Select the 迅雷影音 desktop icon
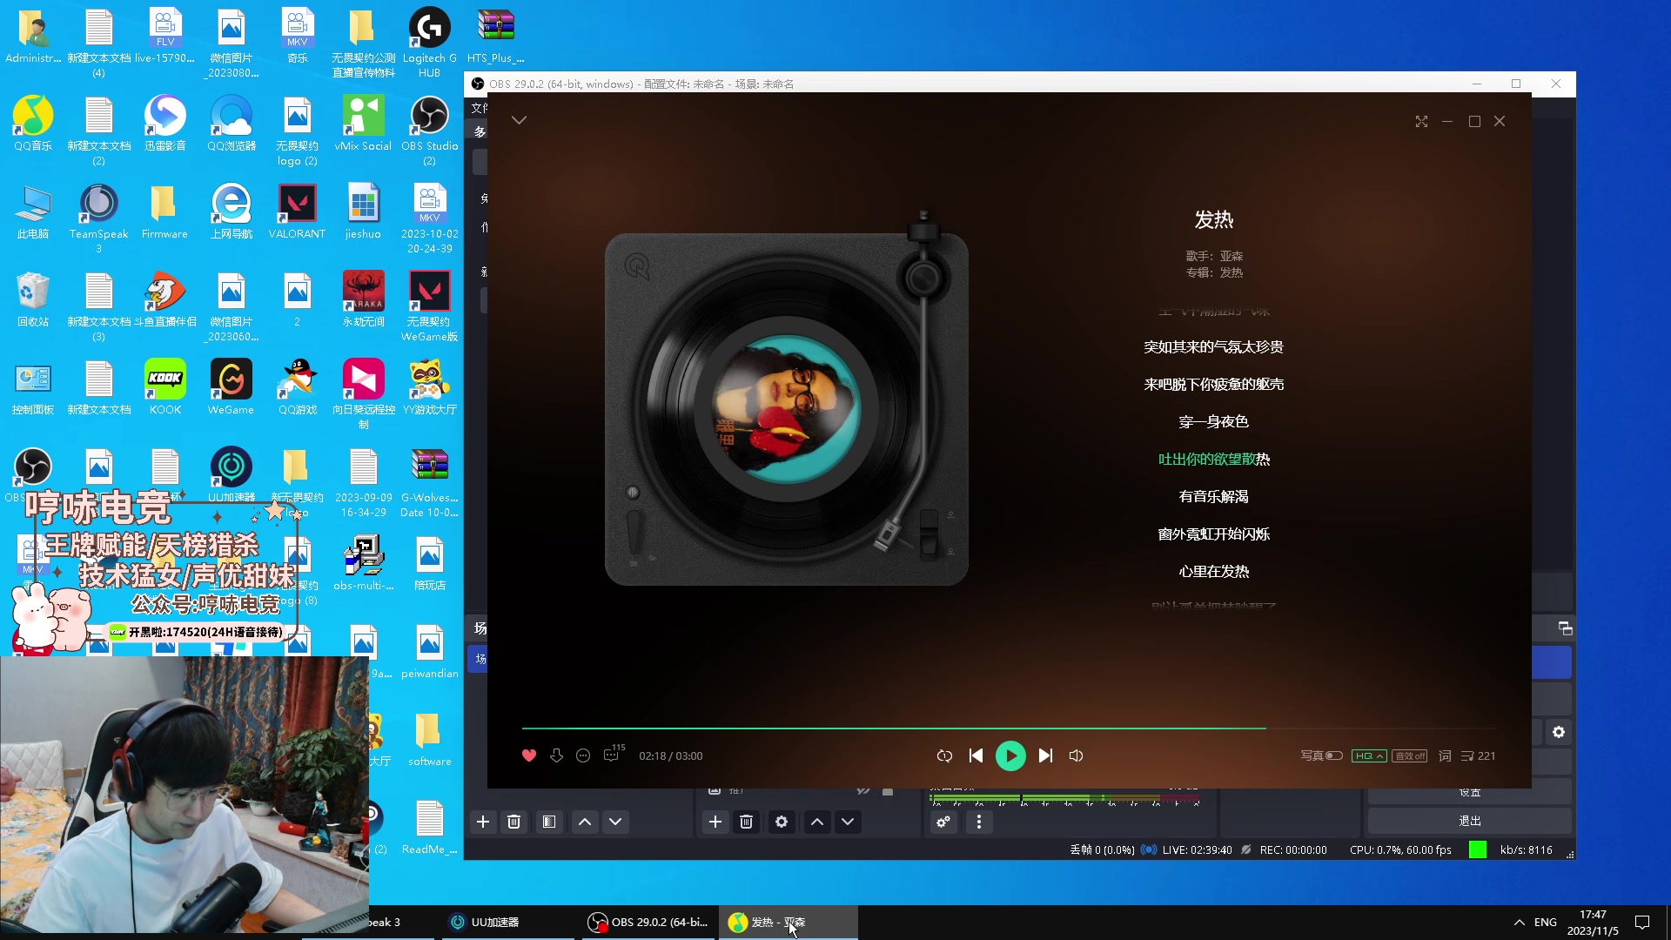Image resolution: width=1671 pixels, height=940 pixels. tap(165, 124)
